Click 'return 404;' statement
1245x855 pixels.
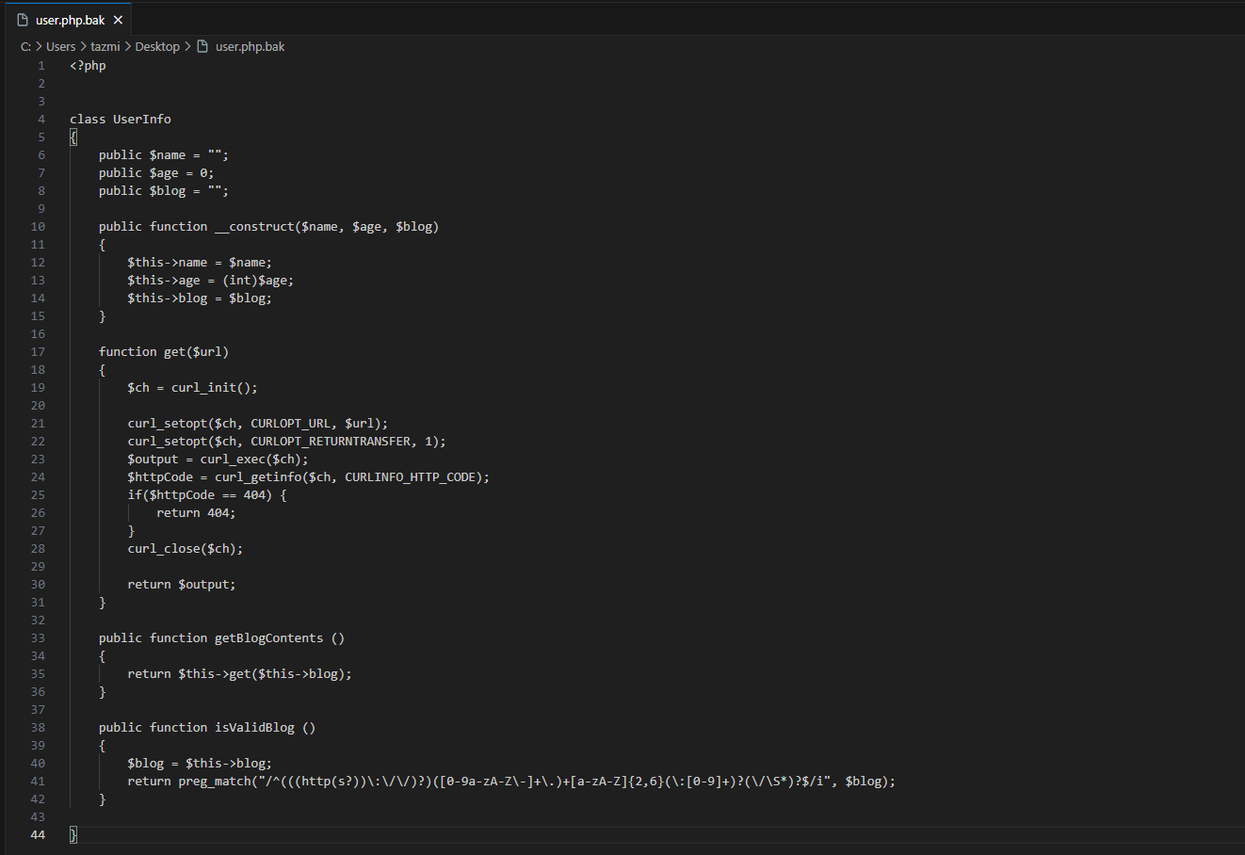(x=197, y=513)
